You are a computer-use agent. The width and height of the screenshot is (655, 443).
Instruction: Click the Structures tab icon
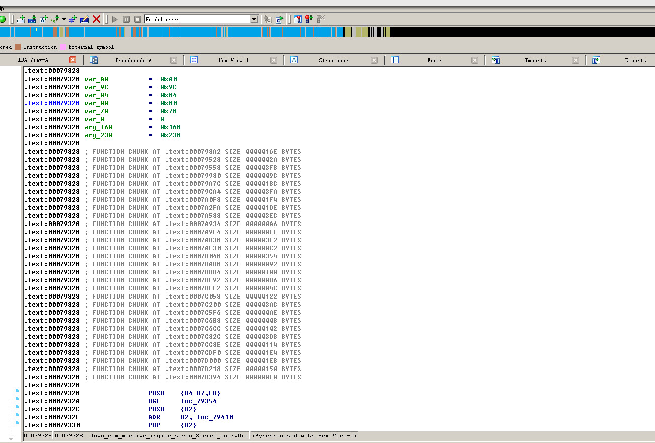click(294, 60)
